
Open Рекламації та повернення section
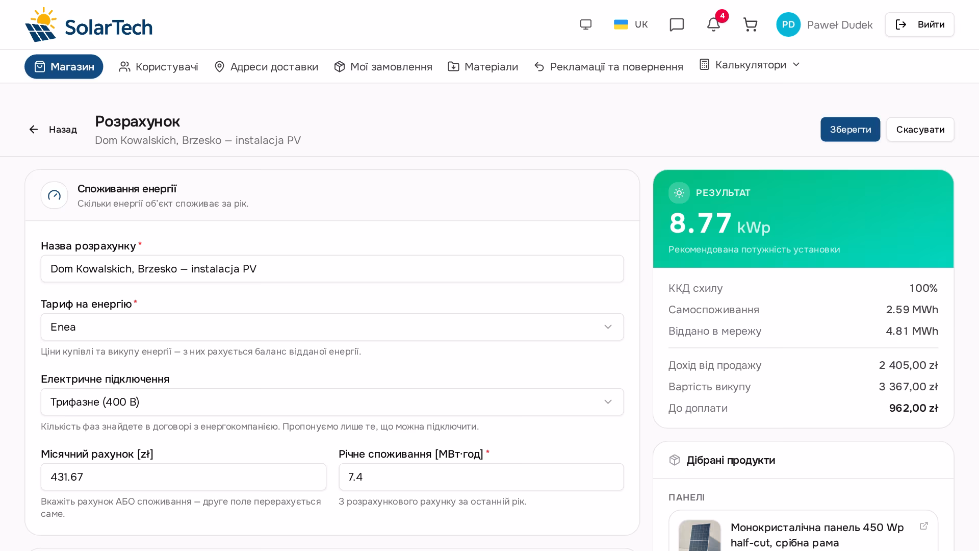(608, 66)
